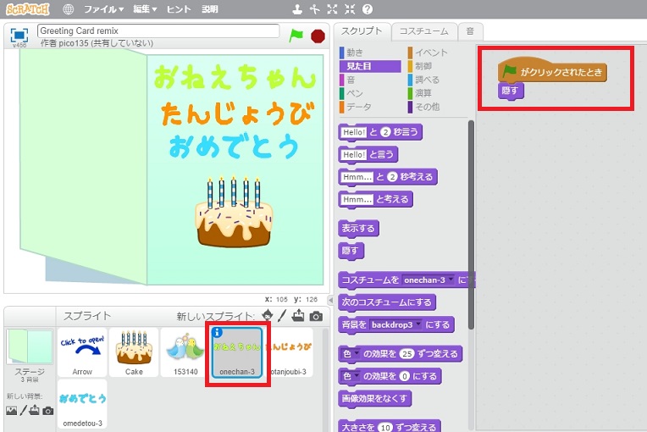647x432 pixels.
Task: Switch stage to full screen mode
Action: (x=19, y=35)
